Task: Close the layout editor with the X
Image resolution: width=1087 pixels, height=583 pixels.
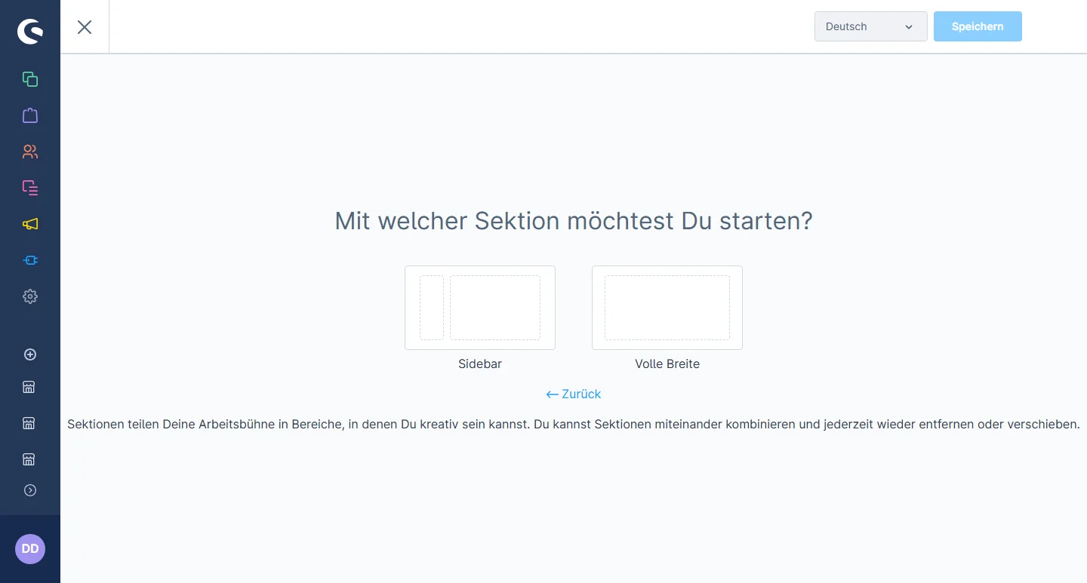Action: [85, 27]
